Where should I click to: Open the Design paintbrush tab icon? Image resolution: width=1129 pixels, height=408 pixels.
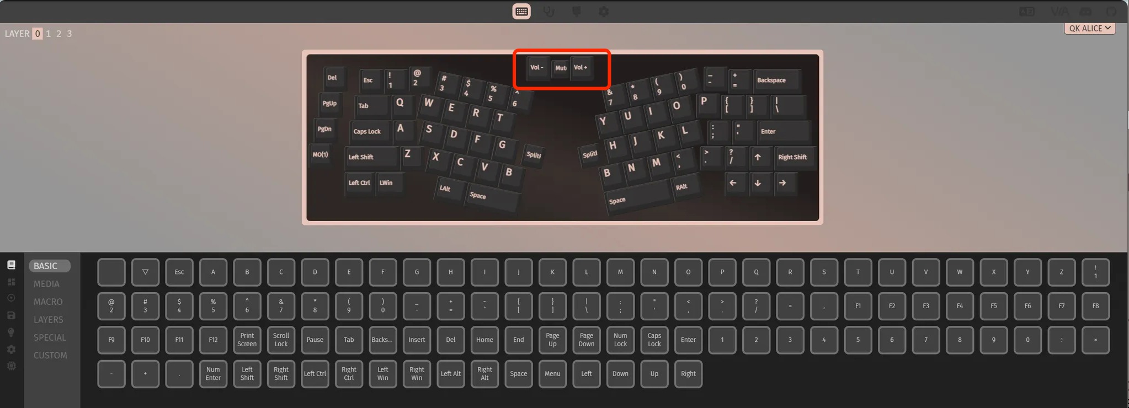pyautogui.click(x=576, y=12)
